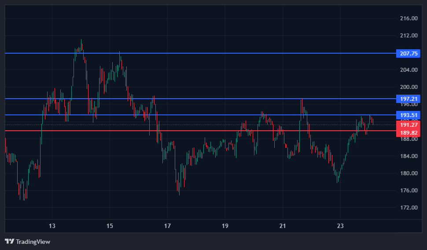Click date label 17 on time axis
This screenshot has height=250, width=427.
point(167,226)
